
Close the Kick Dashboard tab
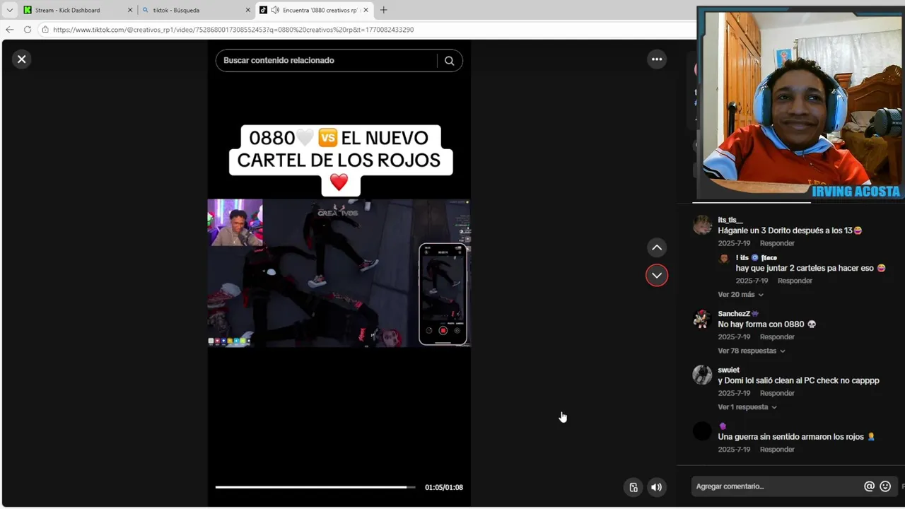130,10
